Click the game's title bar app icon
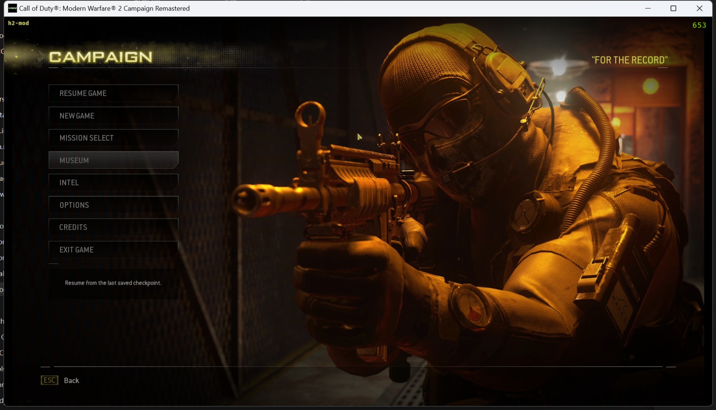Viewport: 716px width, 410px height. click(x=12, y=8)
